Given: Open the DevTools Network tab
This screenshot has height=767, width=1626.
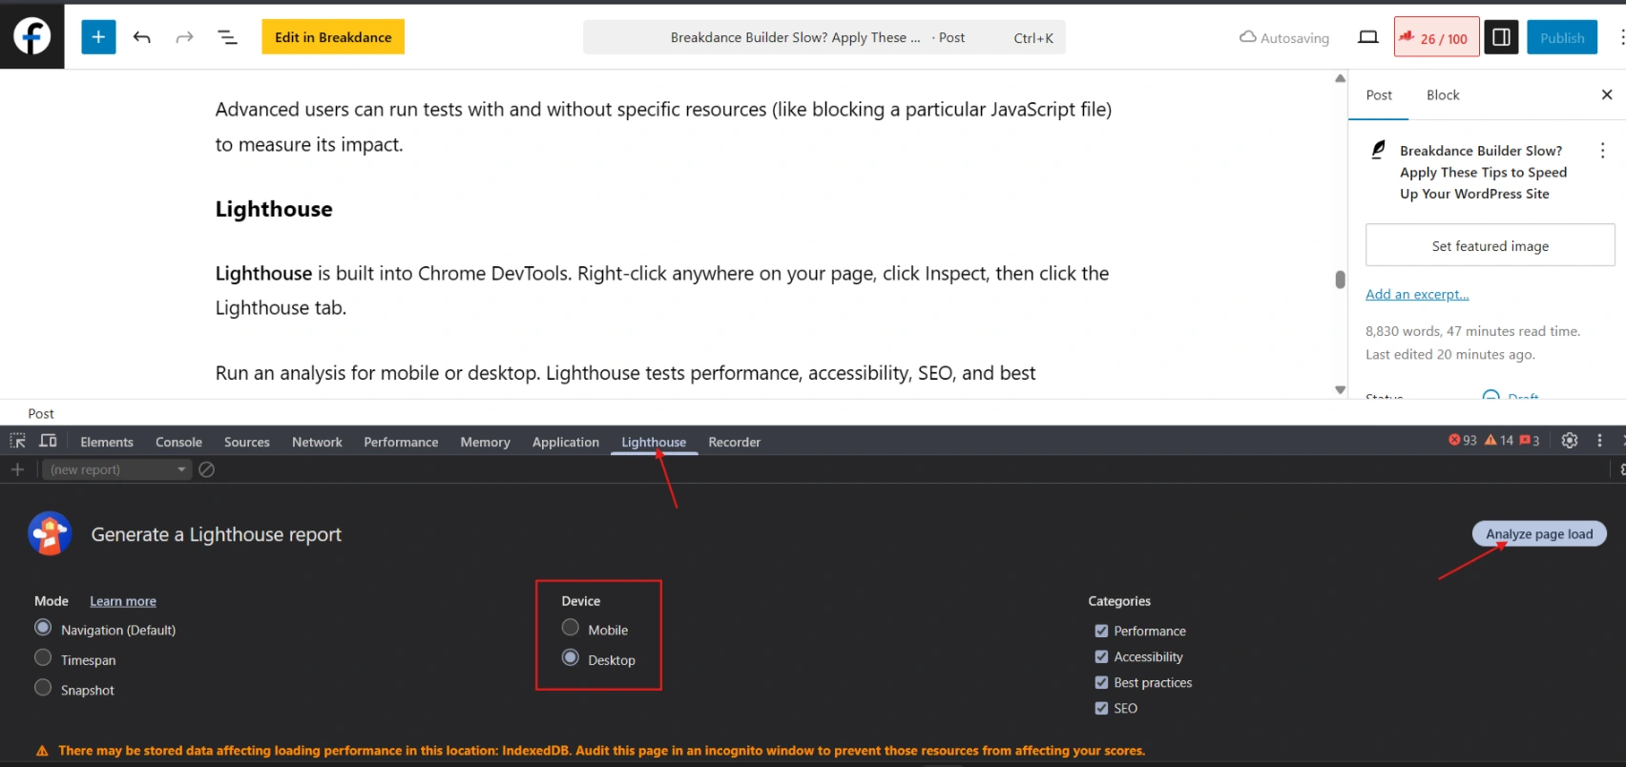Looking at the screenshot, I should (x=317, y=442).
